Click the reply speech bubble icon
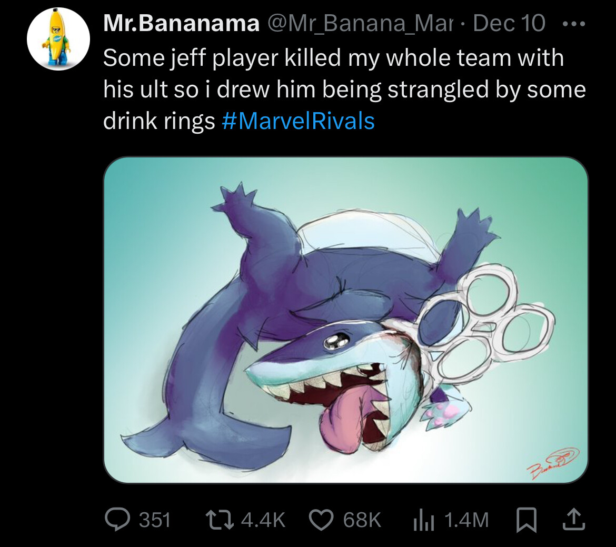Viewport: 616px width, 547px height. pyautogui.click(x=117, y=519)
